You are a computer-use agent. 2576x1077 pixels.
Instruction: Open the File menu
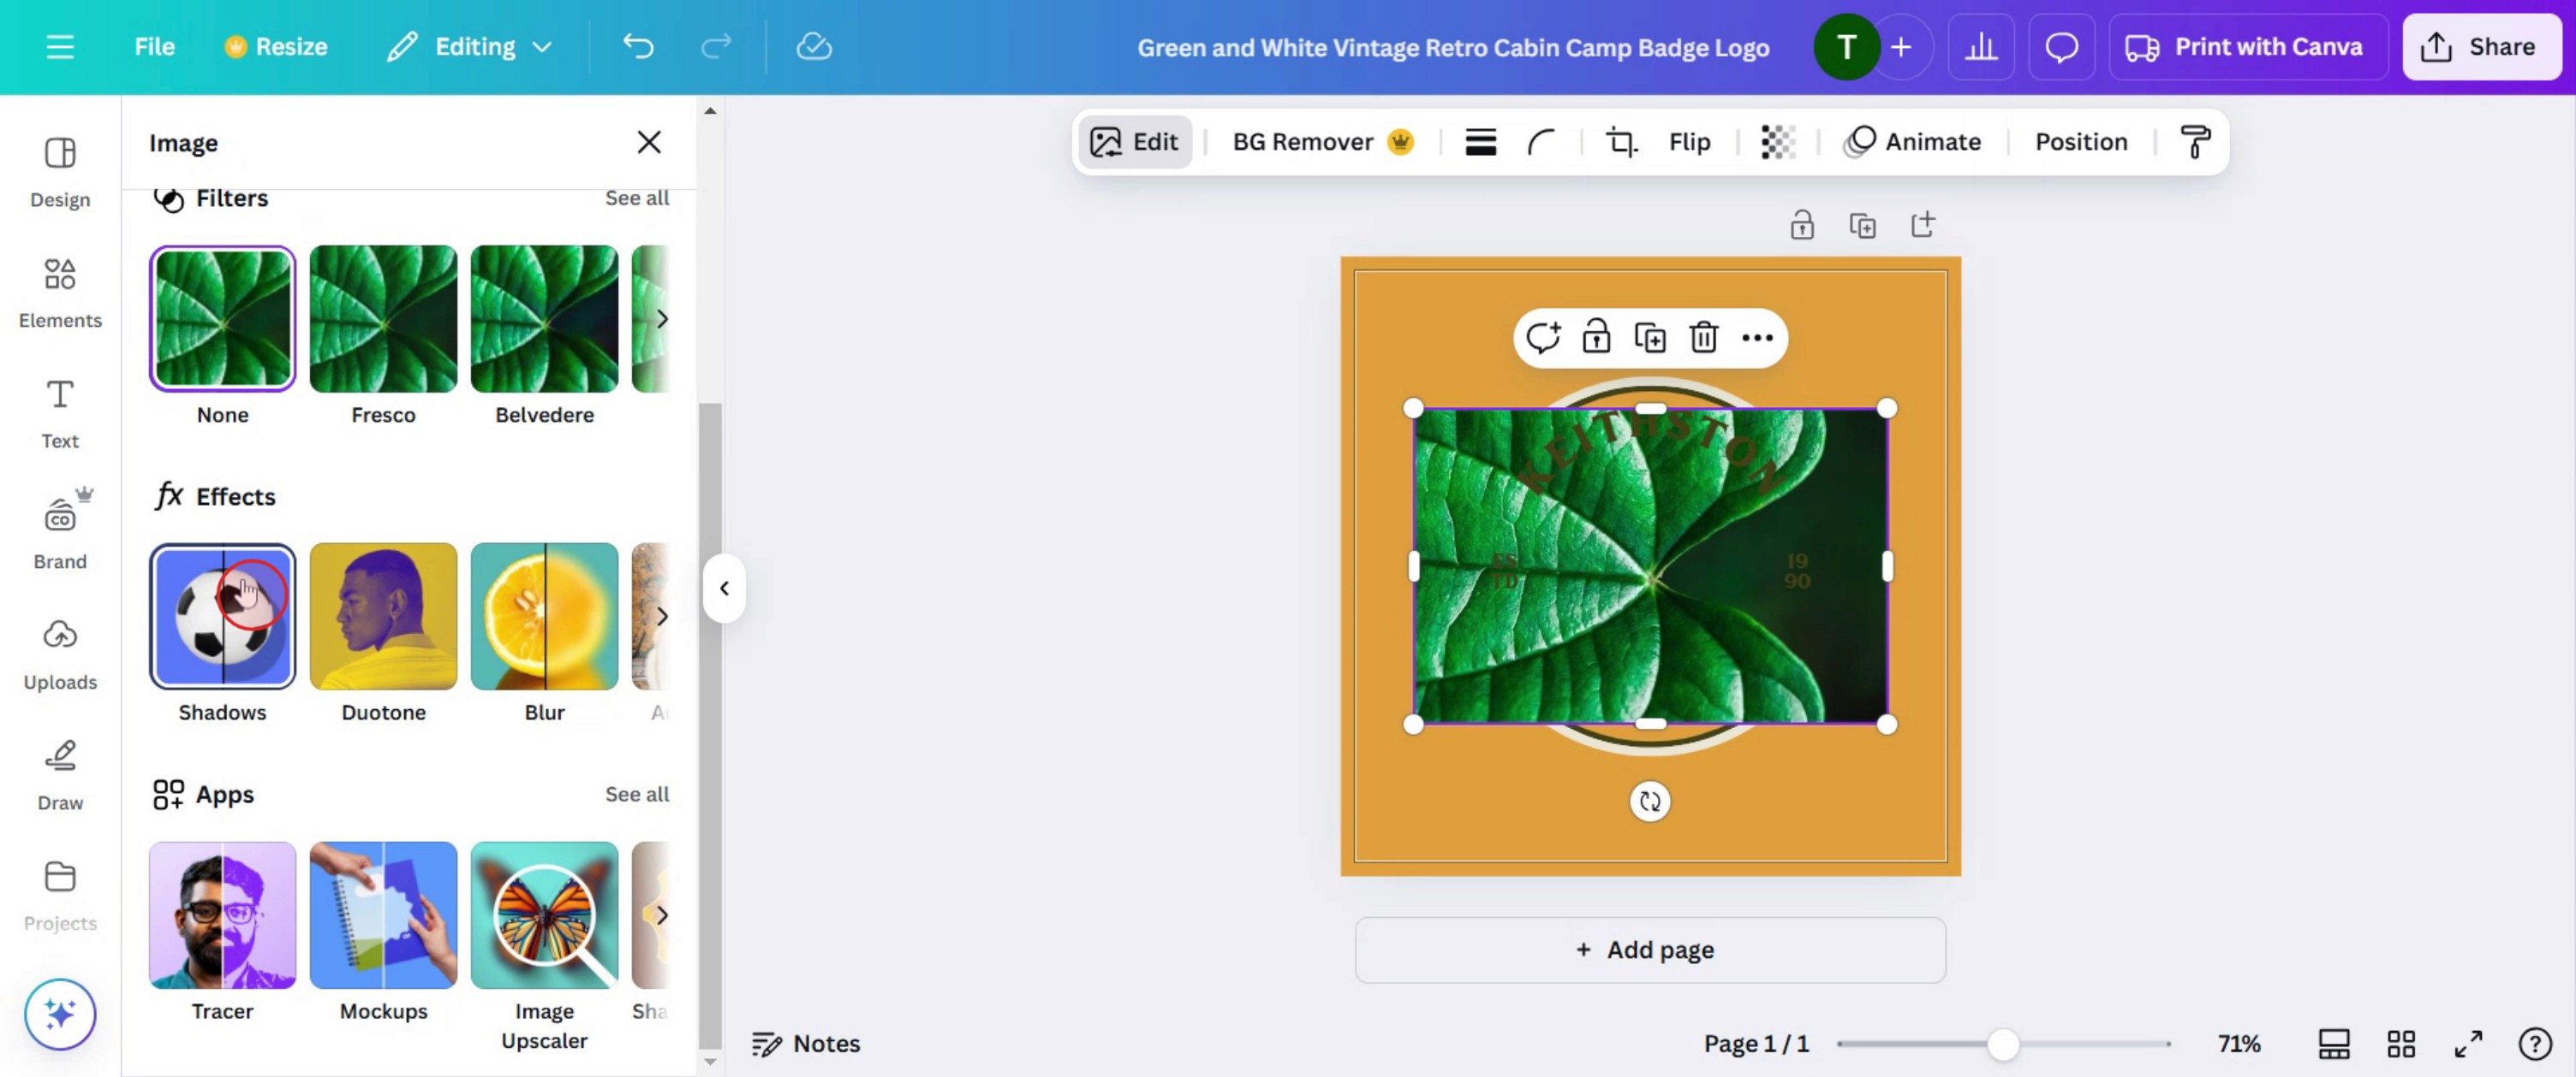(154, 47)
